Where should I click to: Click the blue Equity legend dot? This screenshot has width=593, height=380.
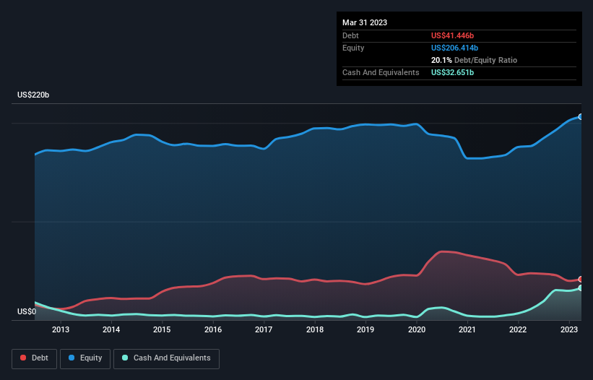click(72, 358)
